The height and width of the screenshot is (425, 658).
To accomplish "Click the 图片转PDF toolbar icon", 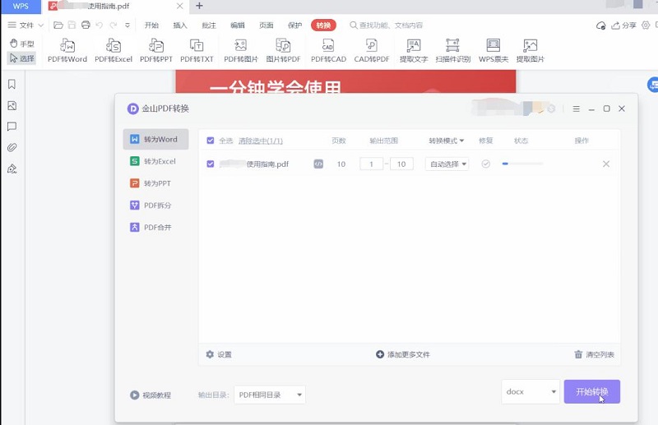I will point(283,50).
